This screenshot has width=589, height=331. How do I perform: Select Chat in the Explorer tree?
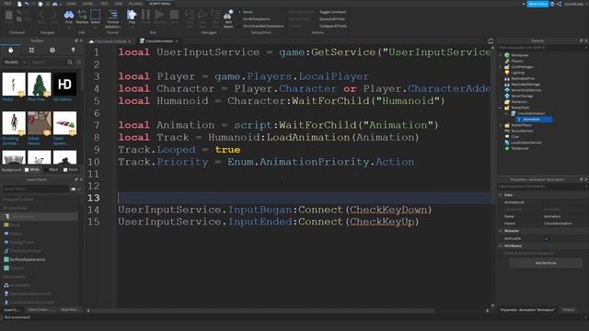tap(514, 137)
